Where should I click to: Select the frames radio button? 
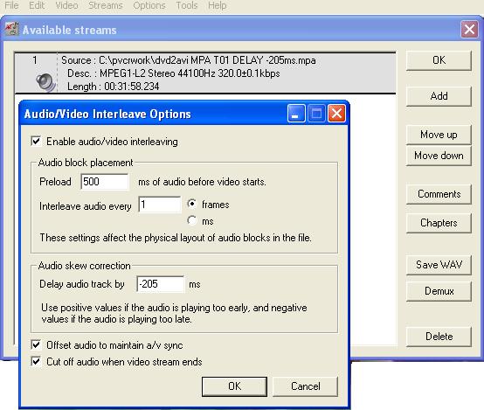(192, 204)
